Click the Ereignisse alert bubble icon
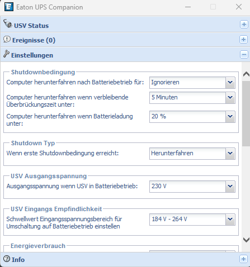 7,39
